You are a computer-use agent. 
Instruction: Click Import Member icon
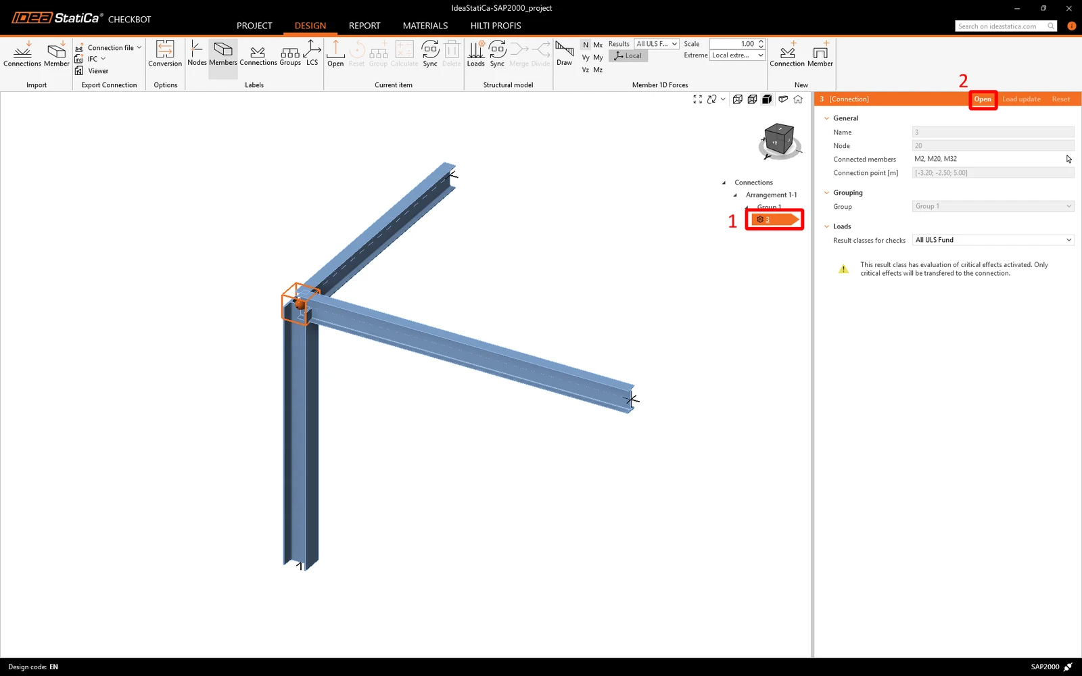[x=57, y=53]
